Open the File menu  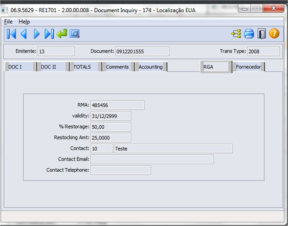[8, 21]
